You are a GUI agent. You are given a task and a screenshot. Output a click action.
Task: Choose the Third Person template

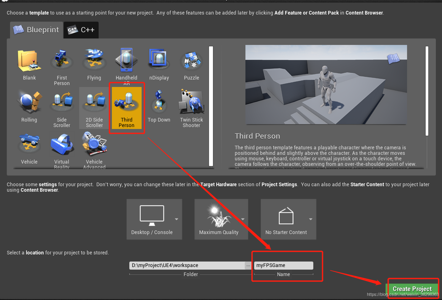(126, 108)
